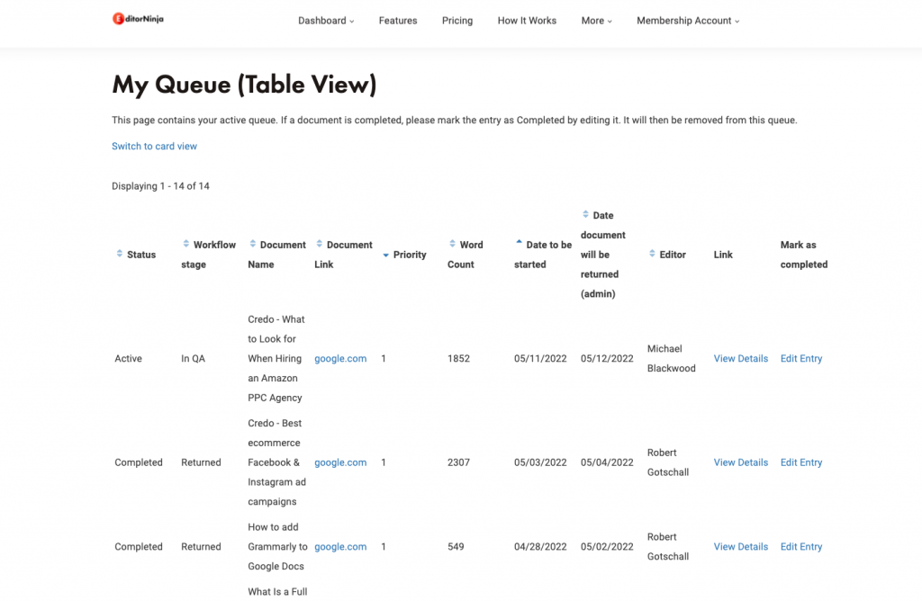View Details for Michael Blackwood's entry

click(741, 358)
